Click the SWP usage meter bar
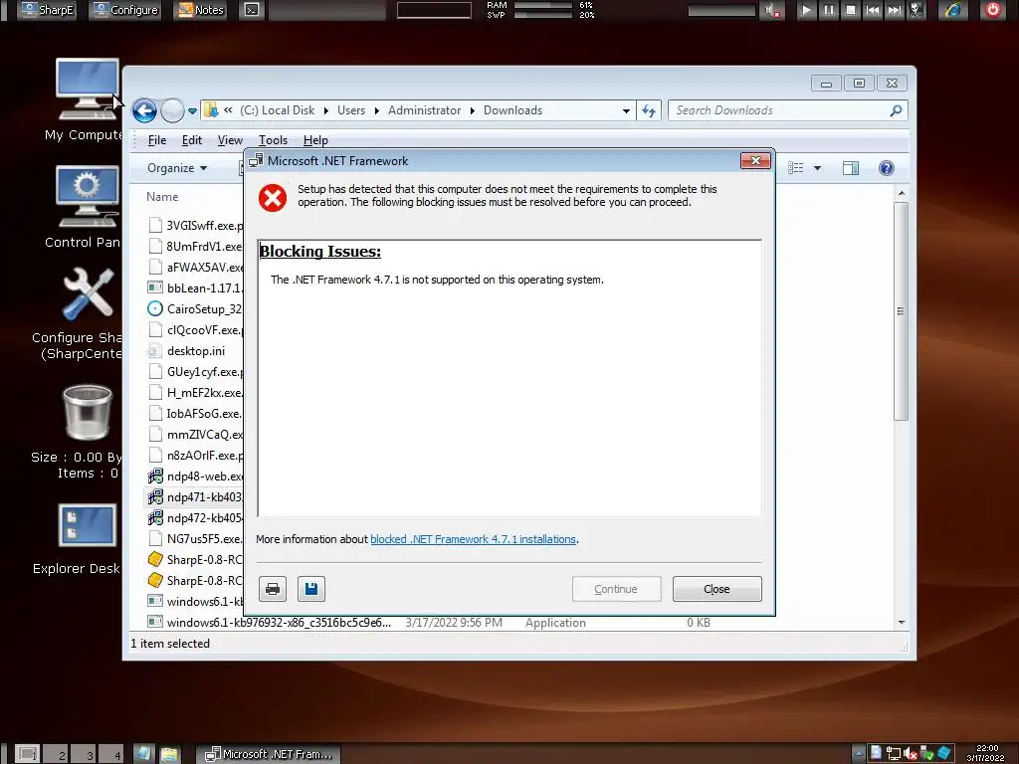 point(543,14)
